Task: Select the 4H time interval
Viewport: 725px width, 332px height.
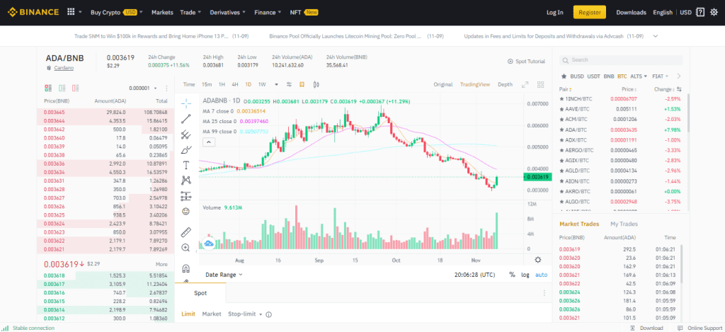Action: [x=235, y=85]
